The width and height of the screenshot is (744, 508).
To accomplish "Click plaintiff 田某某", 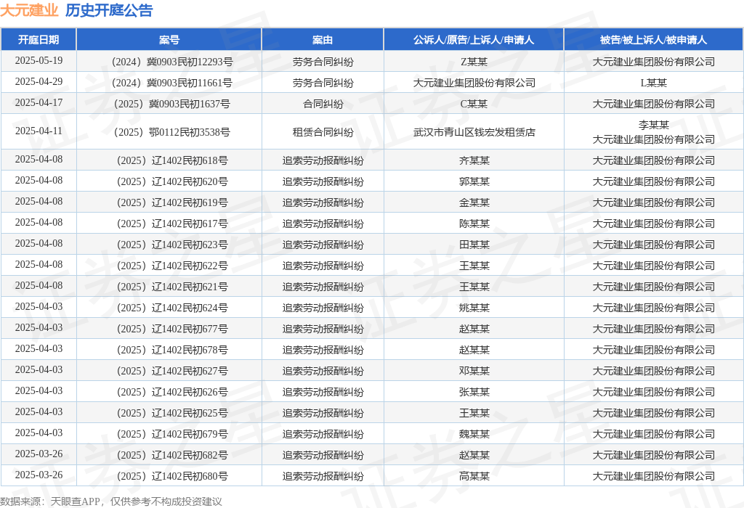I will (474, 245).
